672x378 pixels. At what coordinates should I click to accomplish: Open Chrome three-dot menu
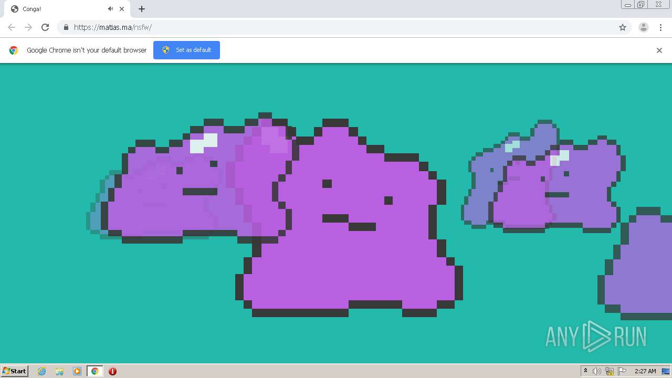660,27
